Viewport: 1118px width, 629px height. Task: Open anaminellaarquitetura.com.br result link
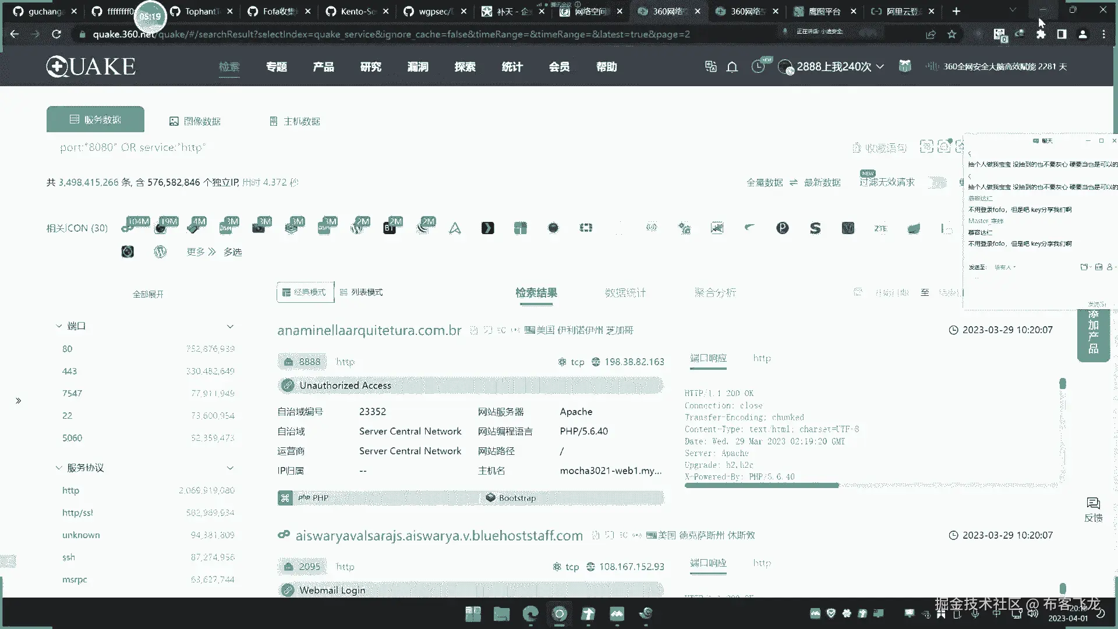[369, 330]
